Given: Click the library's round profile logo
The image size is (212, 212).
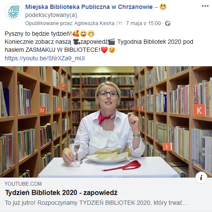Looking at the screenshot, I should click(13, 11).
